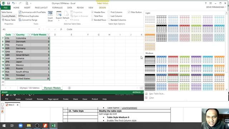Toggle Banded Rows checkbox
Image resolution: width=229 pixels, height=129 pixels.
(92, 20)
